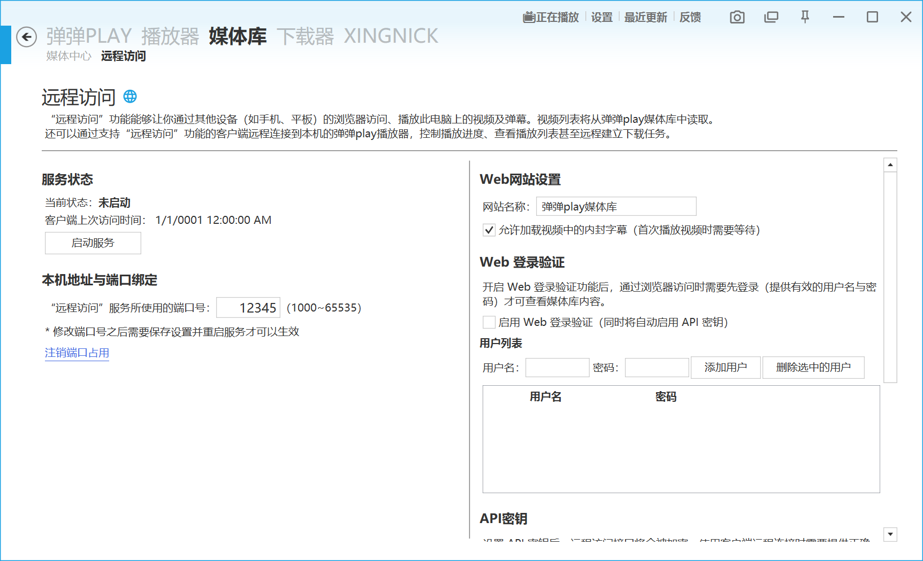Open 设置 from the top menu
Image resolution: width=923 pixels, height=561 pixels.
tap(601, 17)
